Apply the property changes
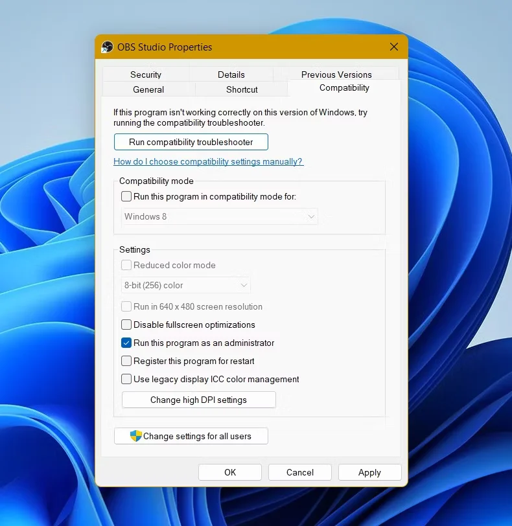Image resolution: width=512 pixels, height=526 pixels. pos(369,472)
